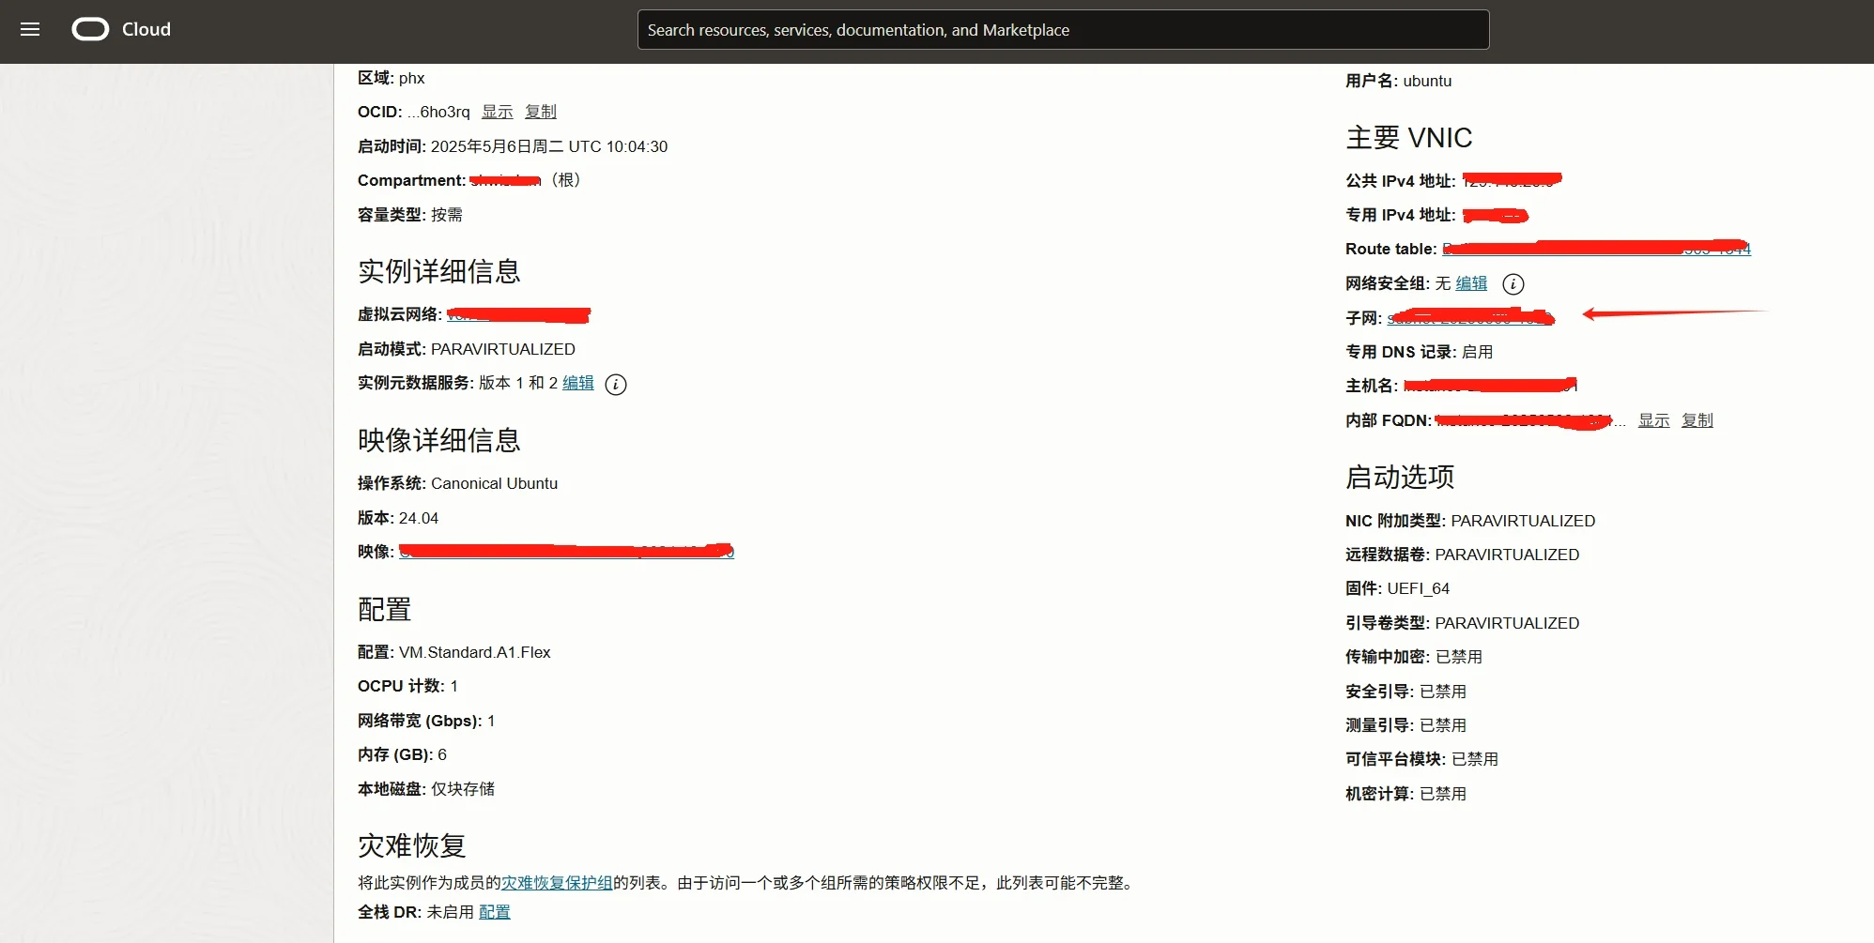Select the 网络带宽 (Gbps) text
The width and height of the screenshot is (1874, 943).
click(426, 721)
